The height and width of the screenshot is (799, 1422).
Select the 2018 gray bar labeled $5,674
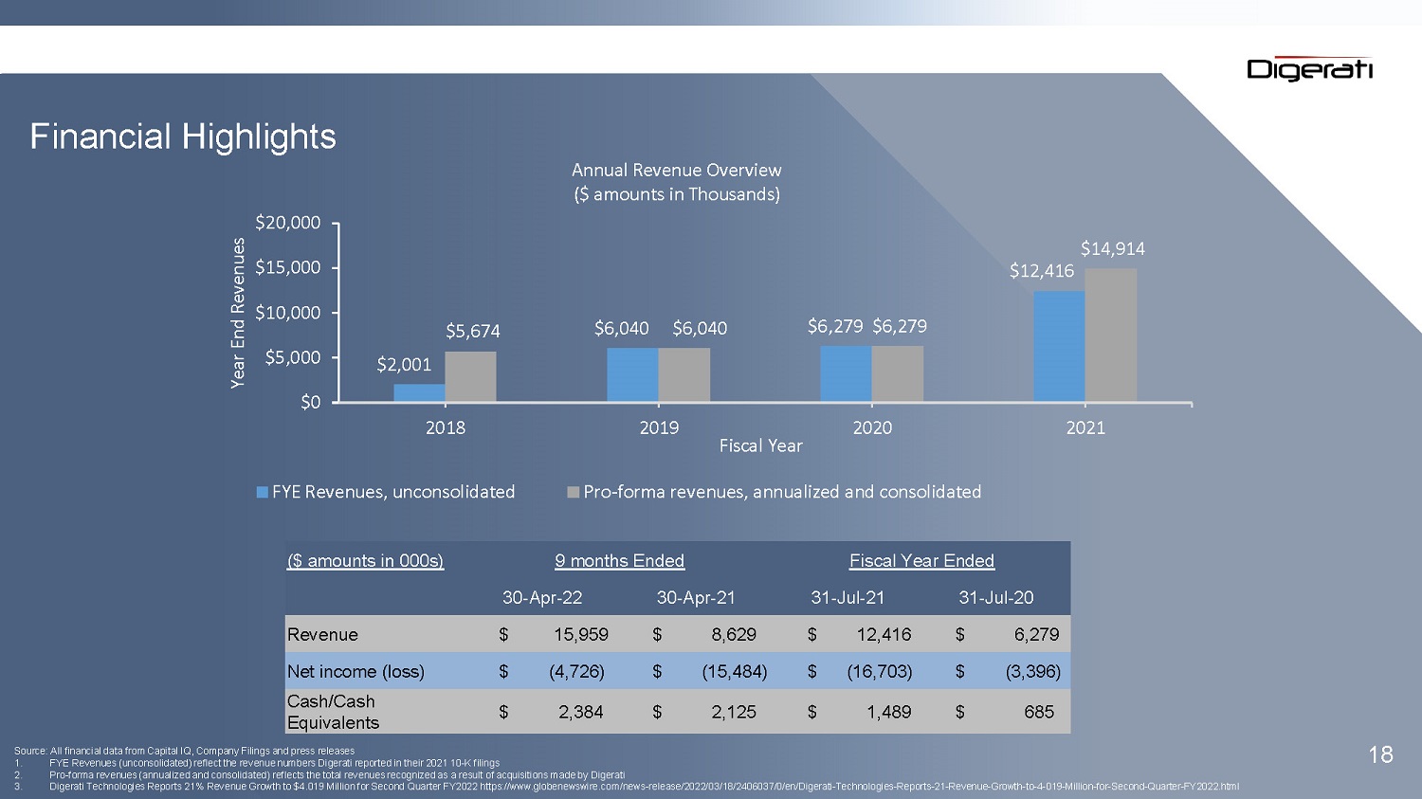tap(470, 376)
